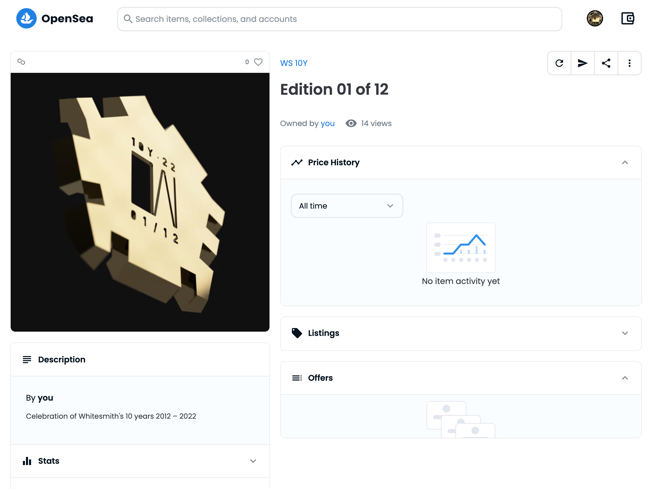Open the share icon options
Image resolution: width=652 pixels, height=489 pixels.
point(606,63)
